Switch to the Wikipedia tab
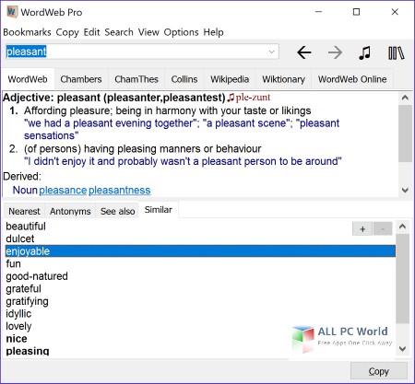 (x=230, y=79)
